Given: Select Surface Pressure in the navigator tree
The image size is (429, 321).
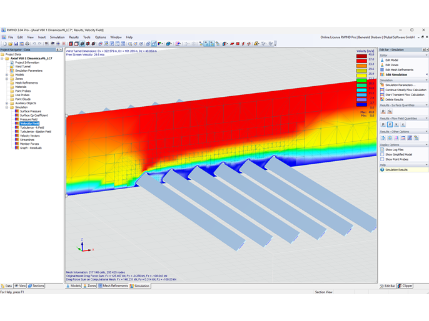Looking at the screenshot, I should [31, 111].
